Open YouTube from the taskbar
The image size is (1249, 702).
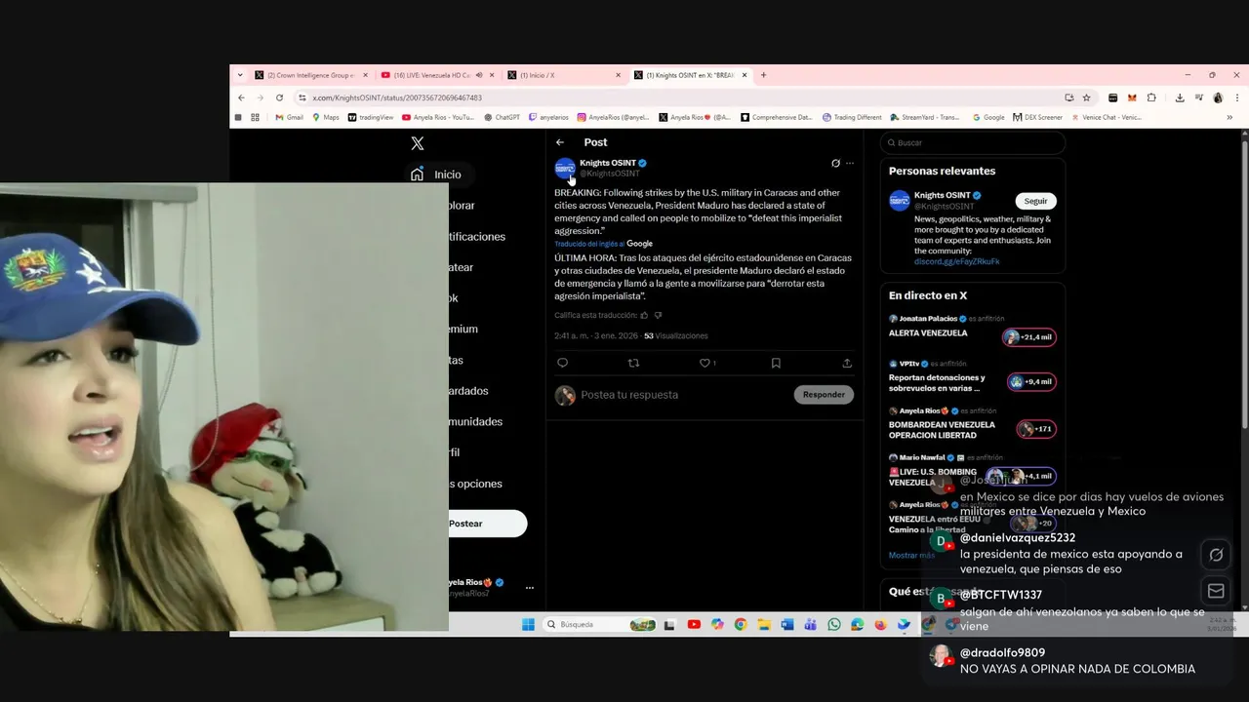pos(694,624)
